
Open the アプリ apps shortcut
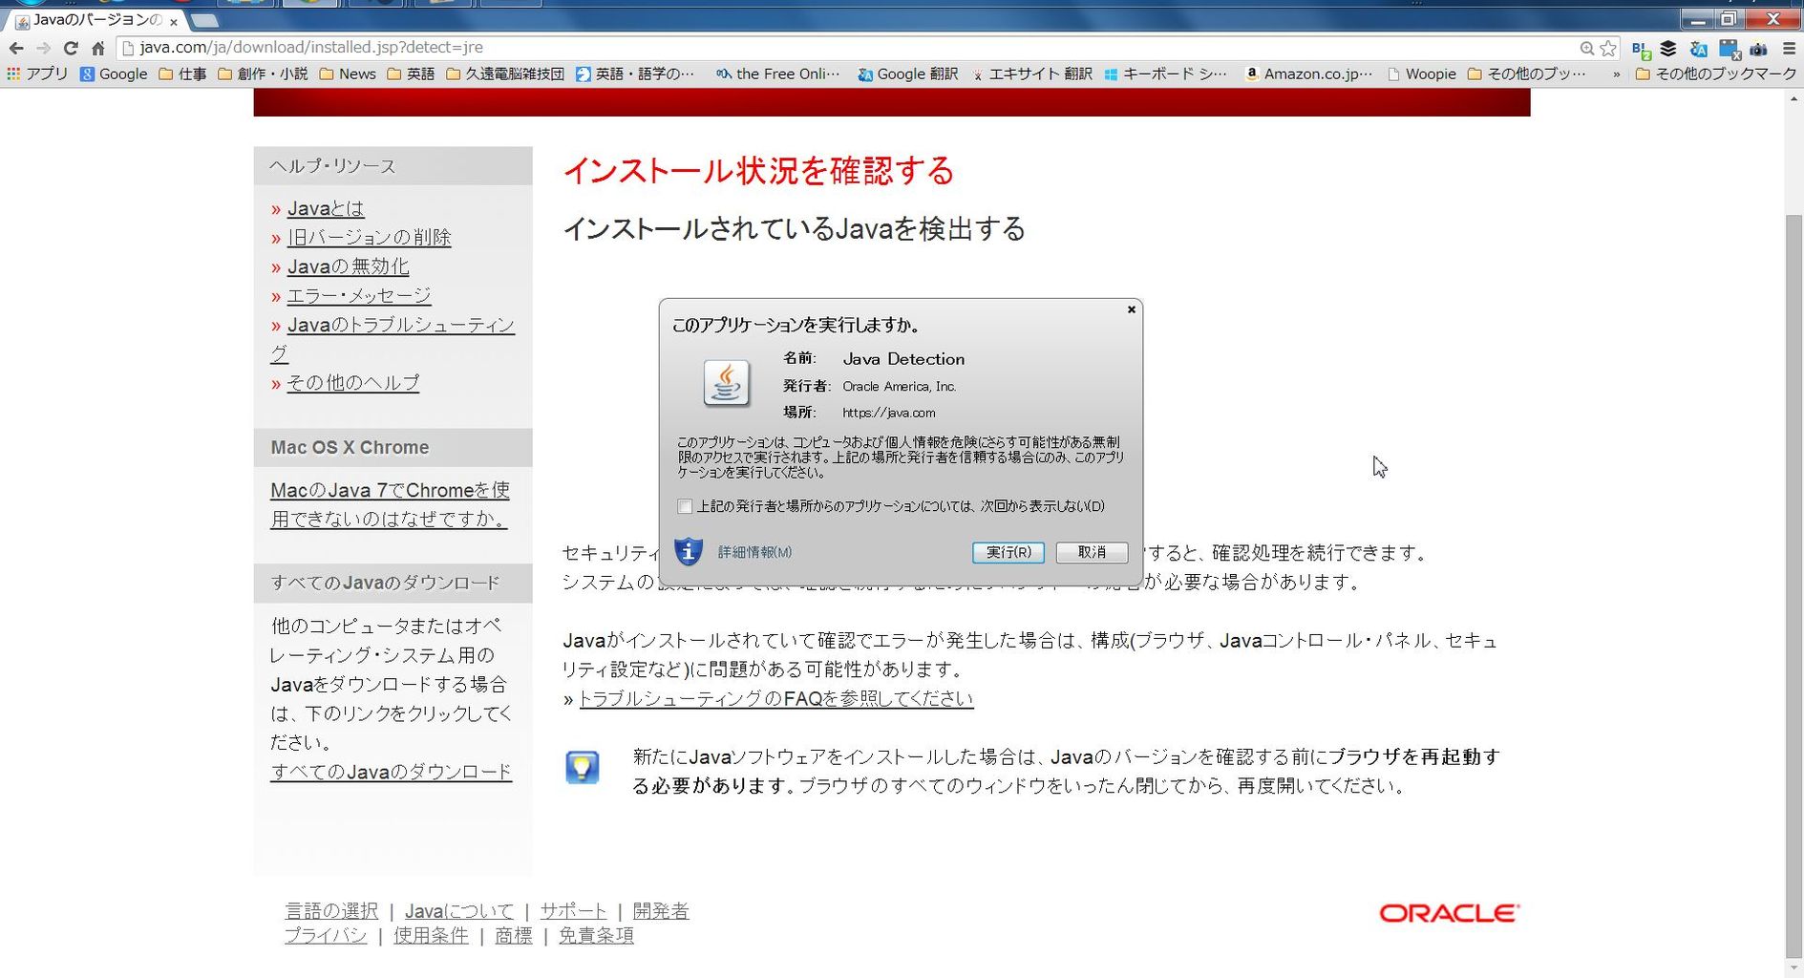pos(37,74)
